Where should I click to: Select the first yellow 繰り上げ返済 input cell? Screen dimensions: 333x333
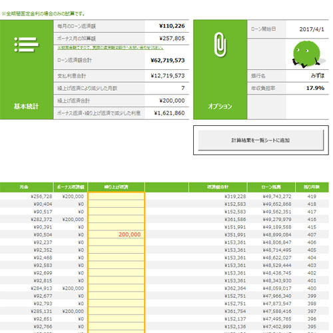(x=117, y=196)
